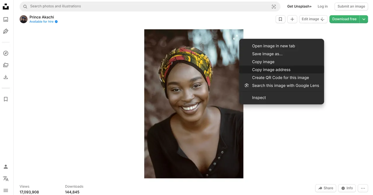Open Prince Akachi's profile avatar
Screen dimensions: 373x195
[x=23, y=19]
